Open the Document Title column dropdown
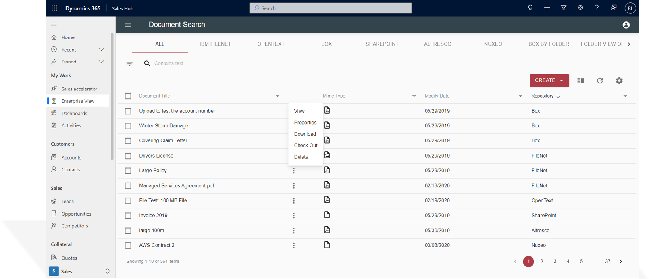Image resolution: width=649 pixels, height=279 pixels. 277,96
